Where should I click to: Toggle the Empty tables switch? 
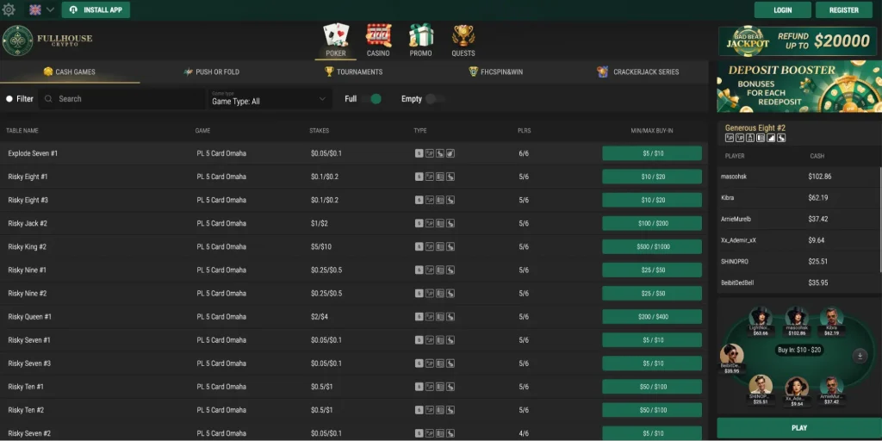pyautogui.click(x=434, y=99)
